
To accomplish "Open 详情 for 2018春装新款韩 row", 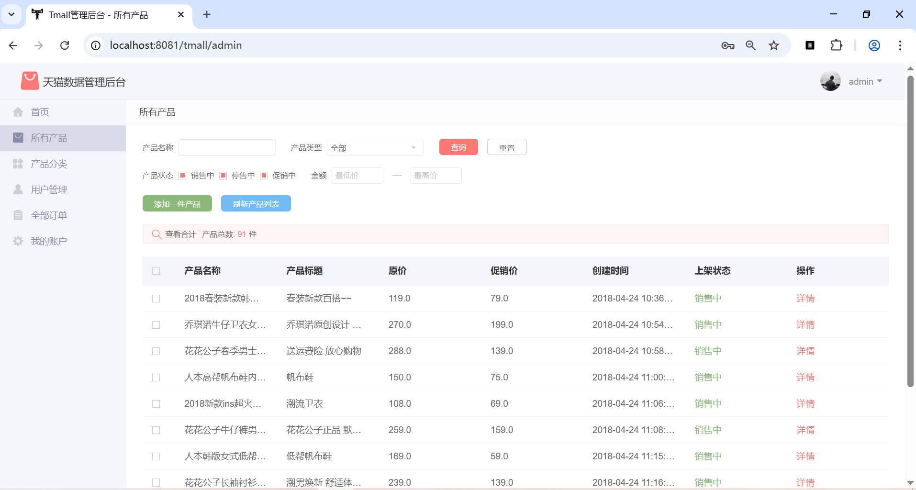I will tap(805, 299).
